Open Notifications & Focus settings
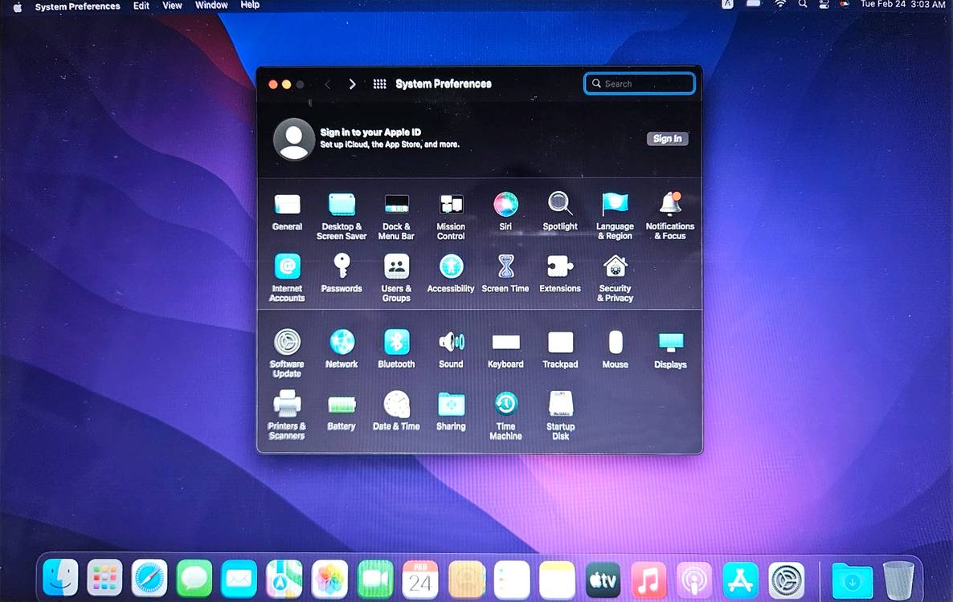The image size is (953, 602). [669, 205]
